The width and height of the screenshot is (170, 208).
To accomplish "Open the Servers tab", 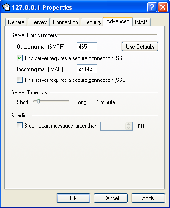I will coord(39,22).
